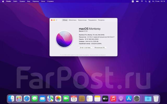This screenshot has width=167, height=104.
Task: Click the Память 1600 MHz DDR3 line
Action: [89, 39]
